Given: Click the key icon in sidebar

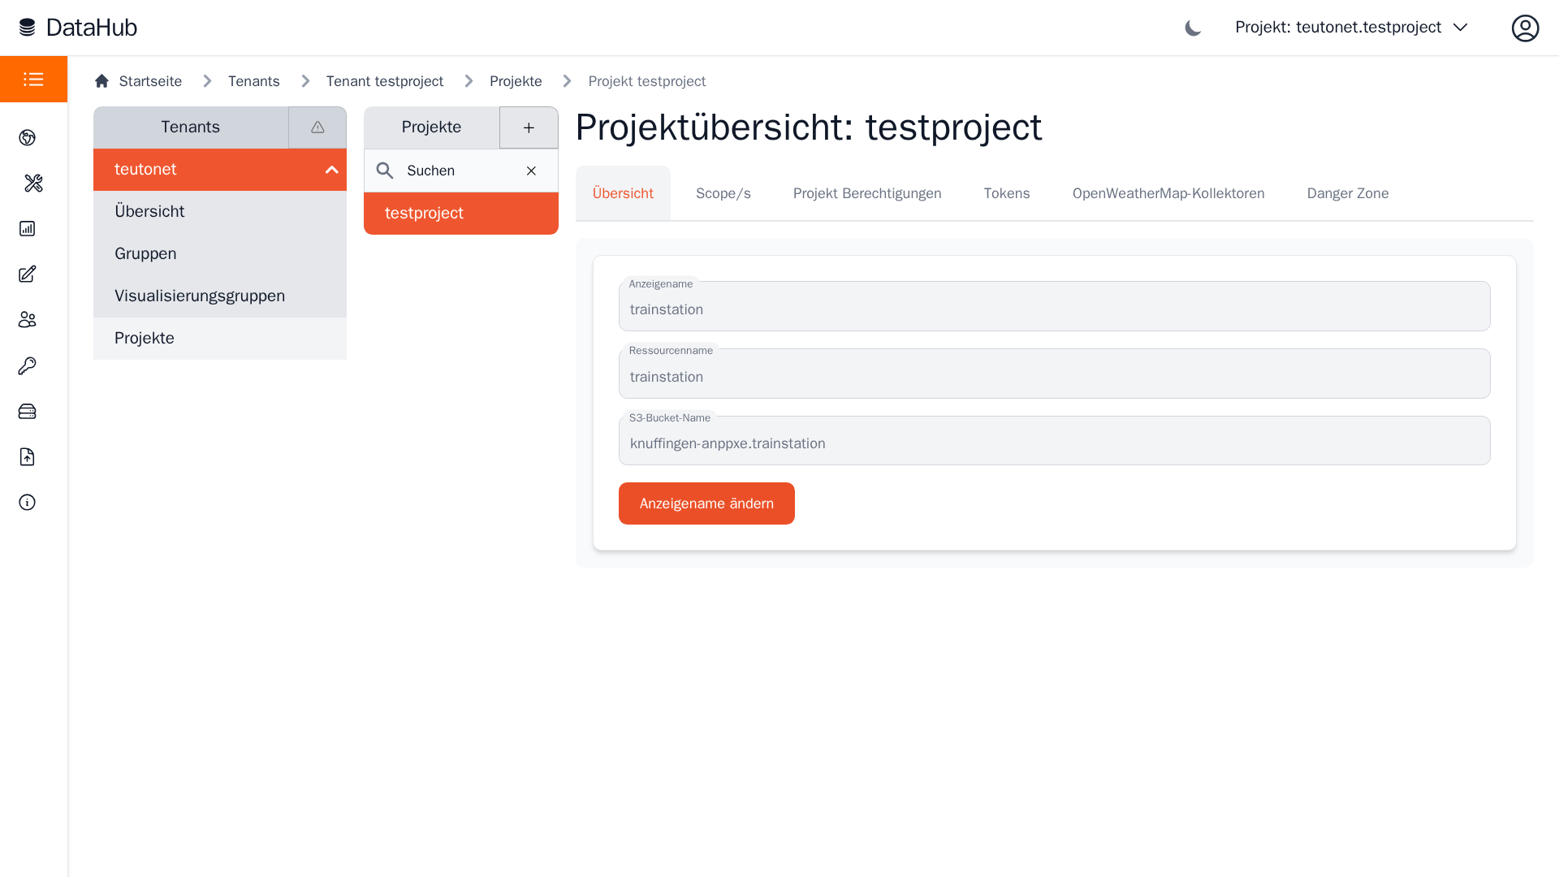Looking at the screenshot, I should pyautogui.click(x=27, y=365).
